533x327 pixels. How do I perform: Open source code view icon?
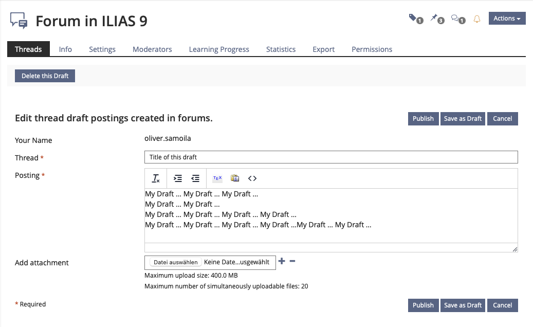252,178
